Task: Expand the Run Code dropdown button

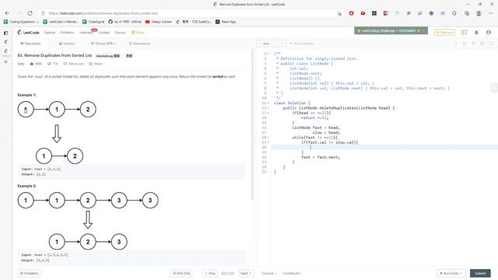Action: tap(451, 273)
